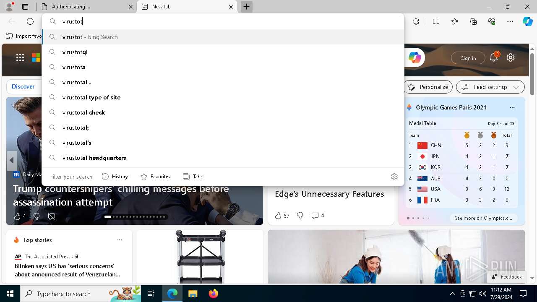The image size is (537, 302).
Task: Open notifications bell with 3 badge
Action: click(494, 57)
